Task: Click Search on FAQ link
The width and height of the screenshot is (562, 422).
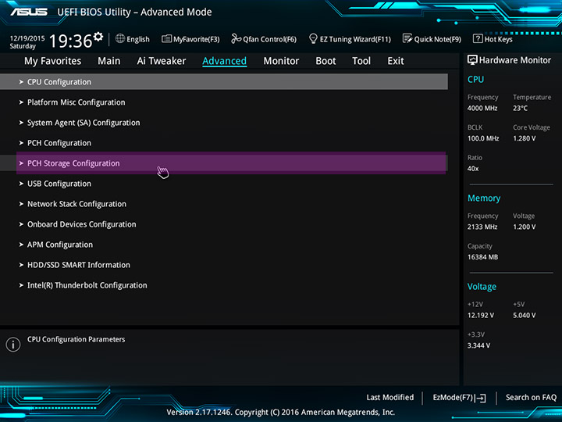Action: point(531,398)
